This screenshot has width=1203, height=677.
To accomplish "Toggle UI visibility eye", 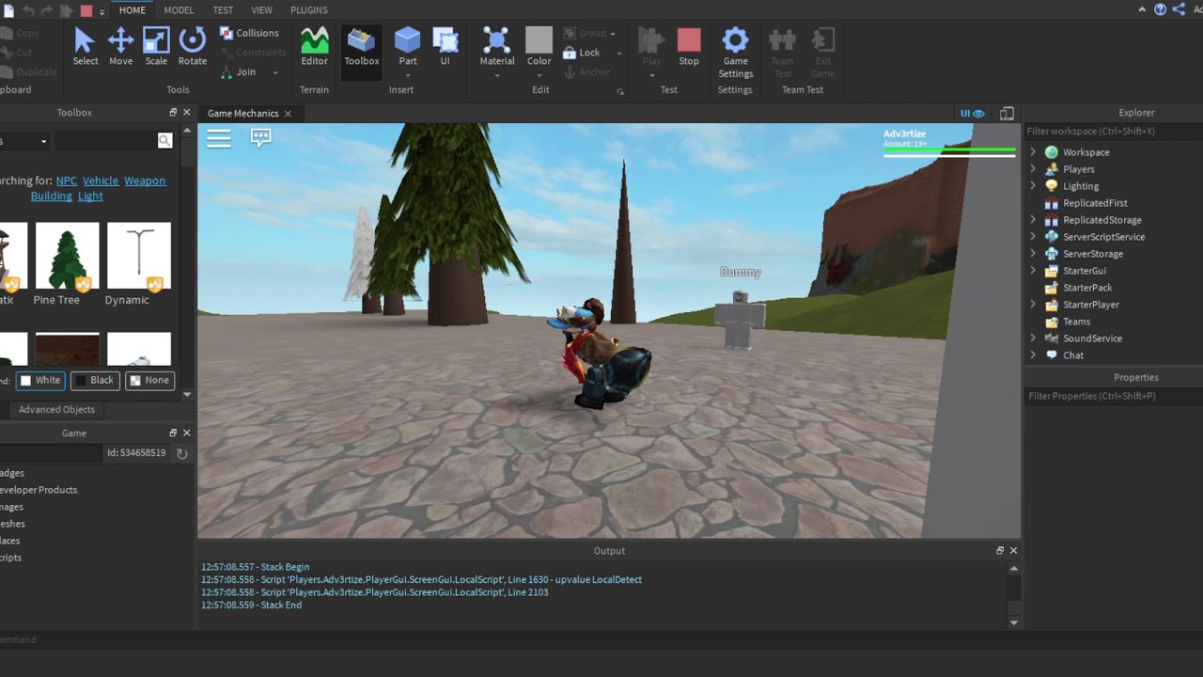I will click(x=972, y=113).
